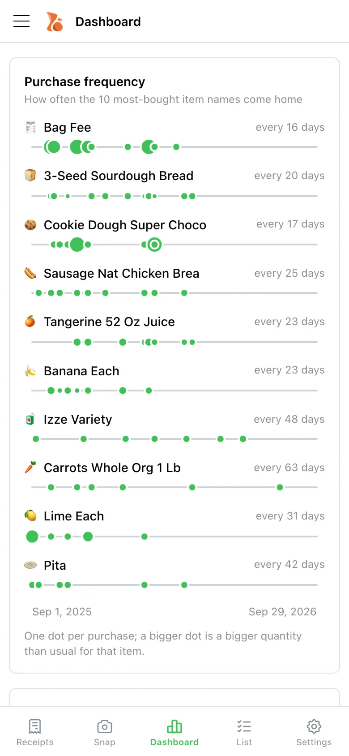Open the Receipts tab

[35, 733]
